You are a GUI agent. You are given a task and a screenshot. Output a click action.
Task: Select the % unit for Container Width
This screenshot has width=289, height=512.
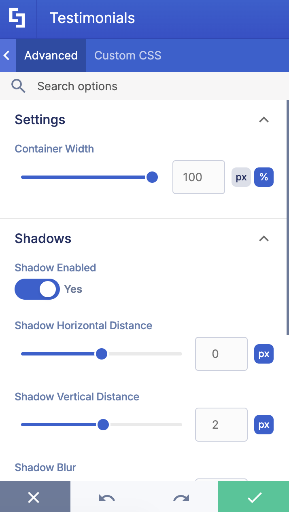pyautogui.click(x=263, y=177)
